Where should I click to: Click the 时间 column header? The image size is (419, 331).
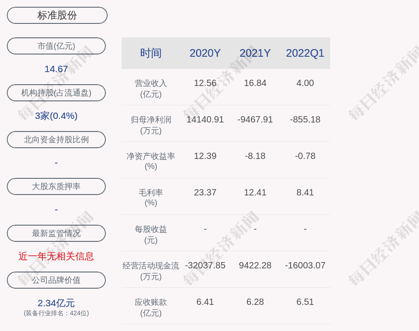click(151, 53)
